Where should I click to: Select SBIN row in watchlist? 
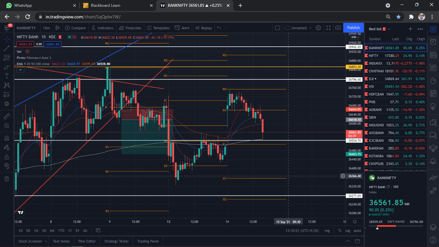tap(396, 117)
